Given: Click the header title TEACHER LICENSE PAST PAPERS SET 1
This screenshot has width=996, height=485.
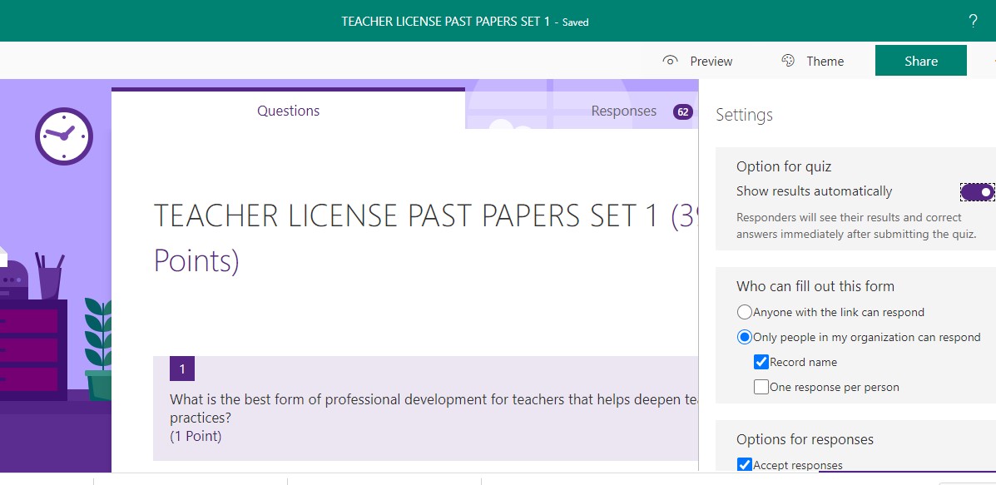Looking at the screenshot, I should point(445,21).
